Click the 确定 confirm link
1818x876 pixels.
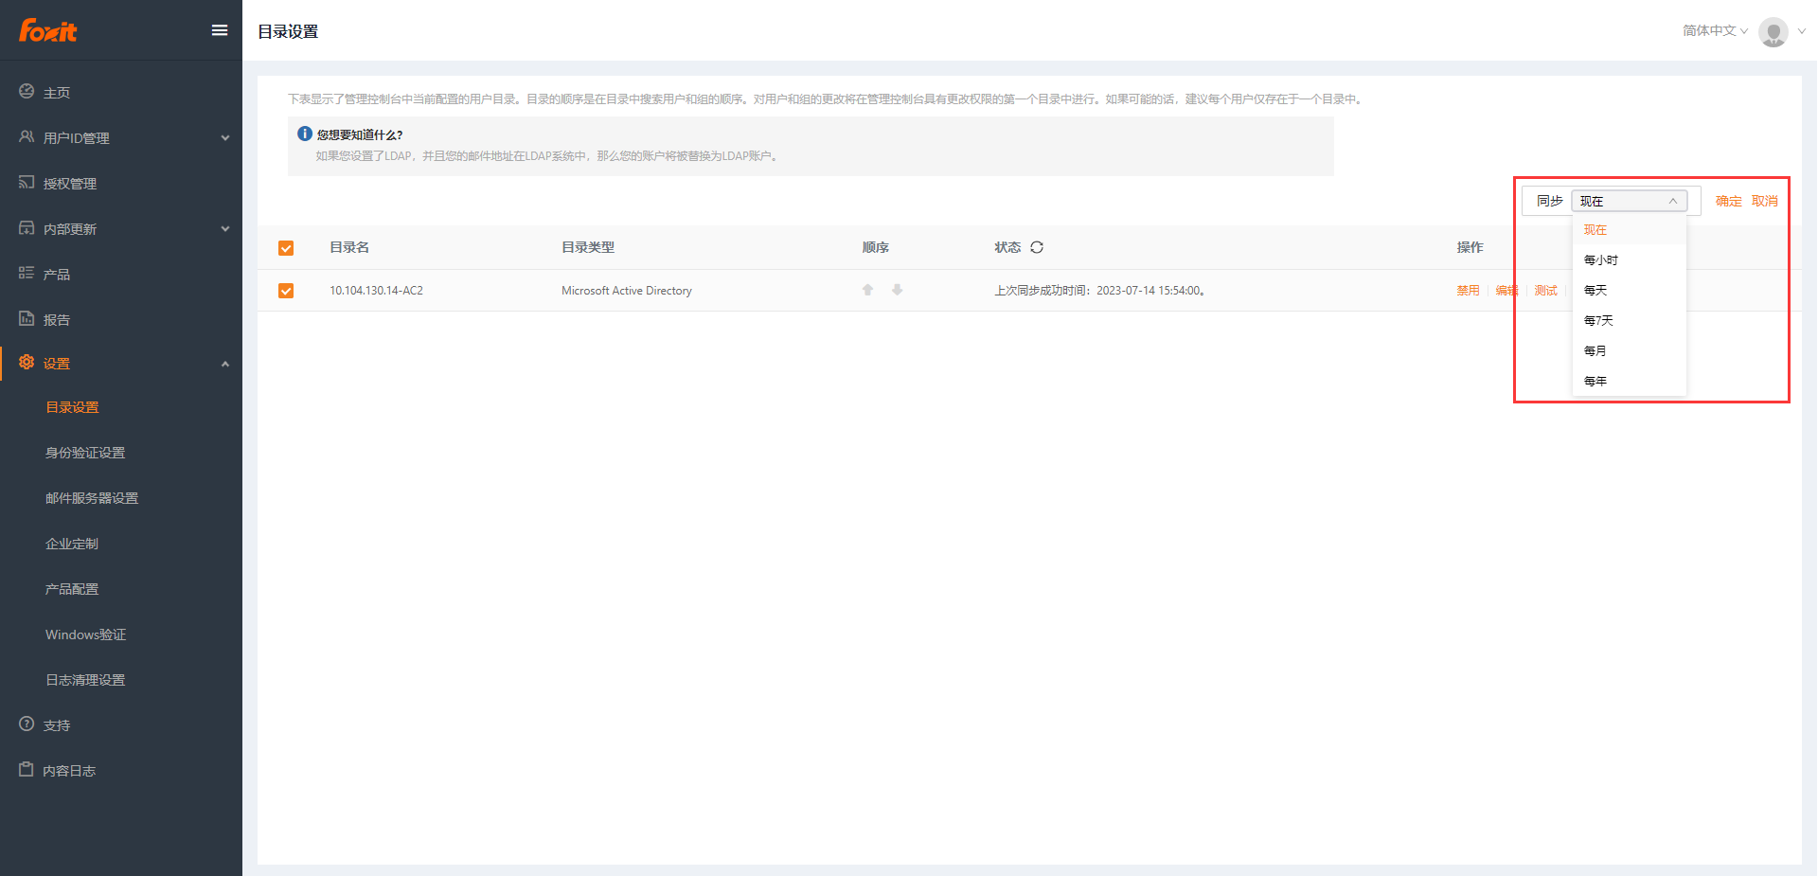click(1728, 201)
